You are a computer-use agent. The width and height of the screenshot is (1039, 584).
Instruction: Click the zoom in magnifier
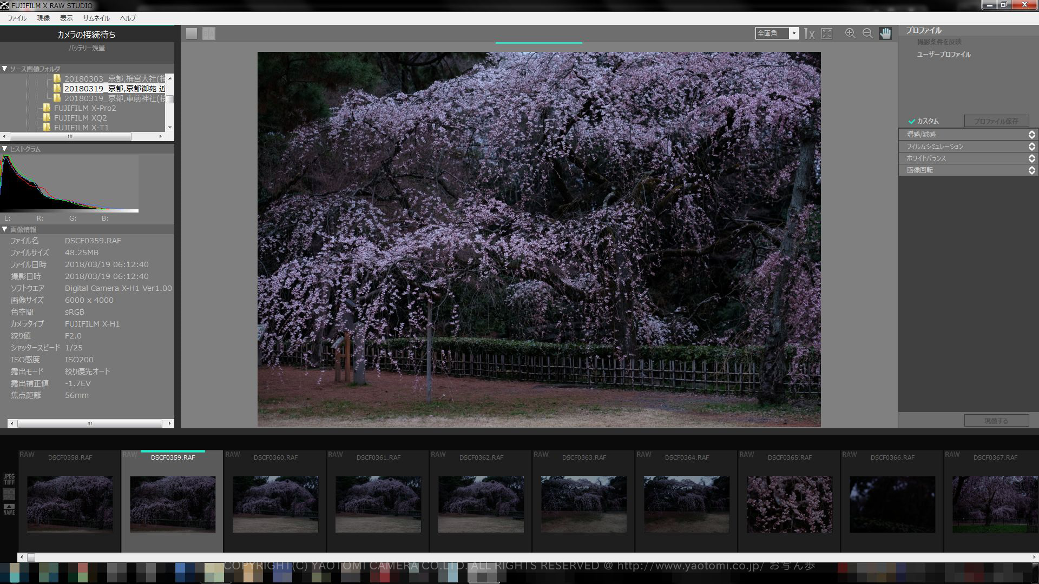[x=850, y=34]
